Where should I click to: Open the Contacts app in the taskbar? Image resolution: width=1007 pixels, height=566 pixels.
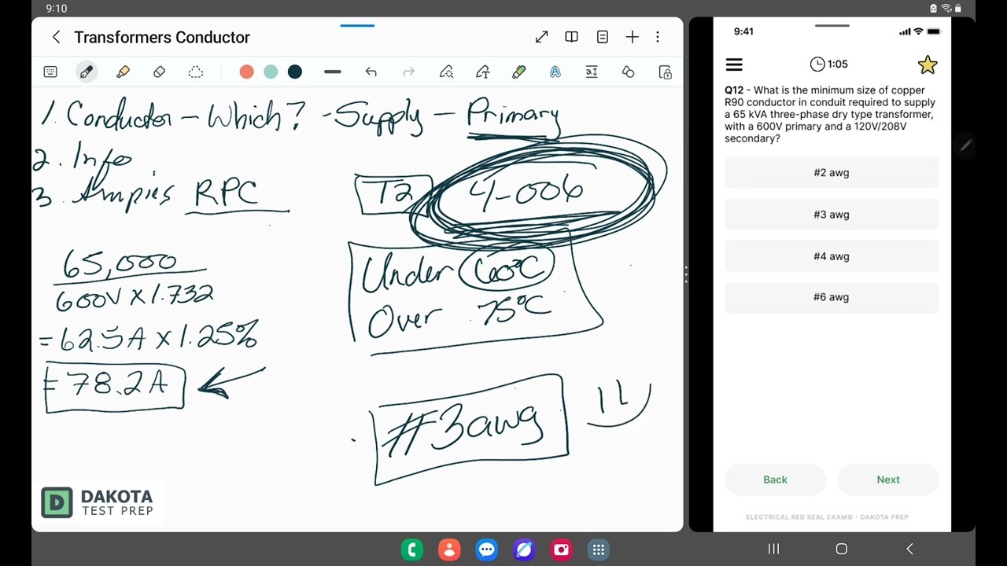tap(449, 549)
